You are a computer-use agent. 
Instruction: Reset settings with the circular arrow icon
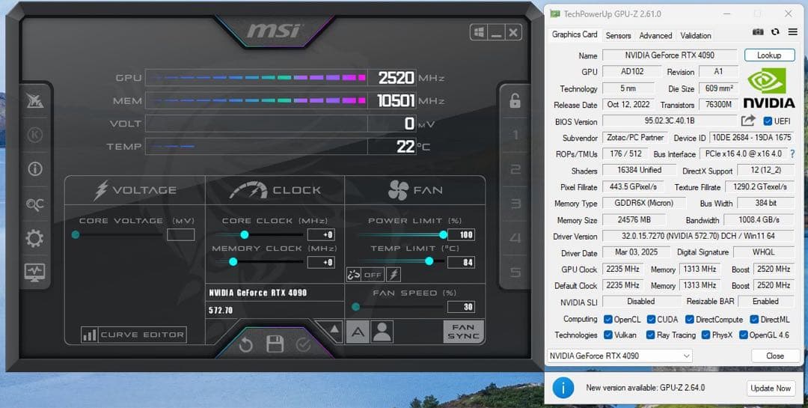(246, 344)
